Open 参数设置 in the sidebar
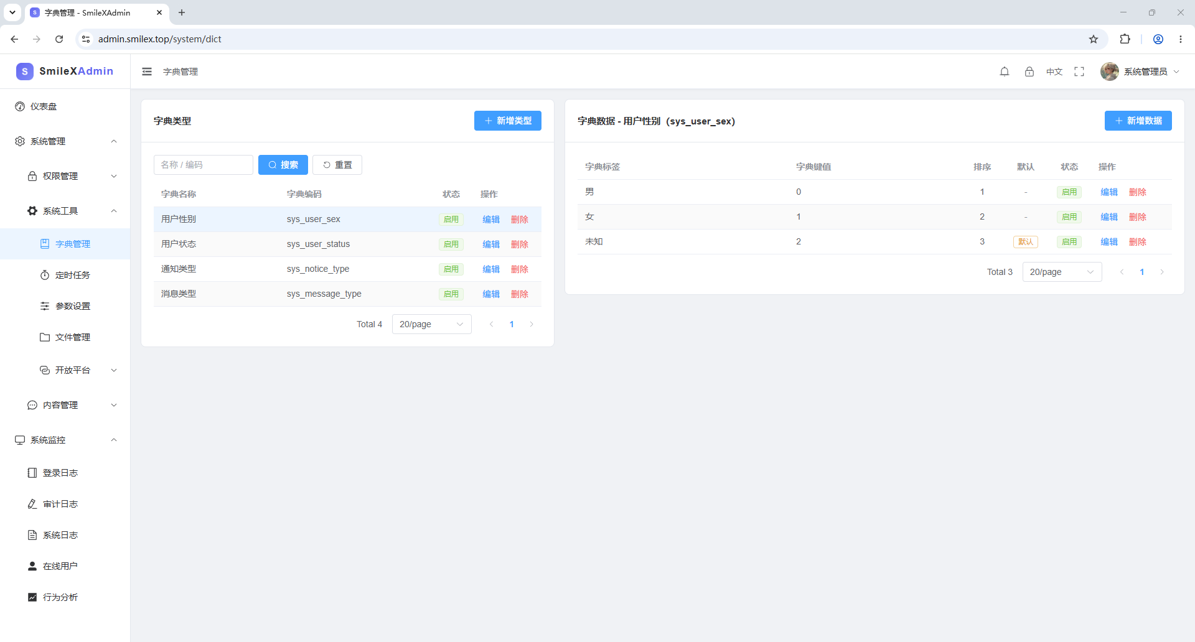1195x642 pixels. coord(65,306)
